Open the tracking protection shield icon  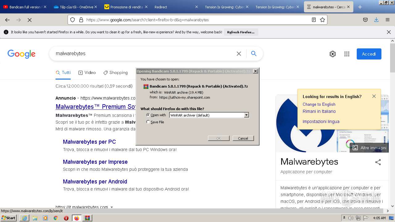click(73, 20)
